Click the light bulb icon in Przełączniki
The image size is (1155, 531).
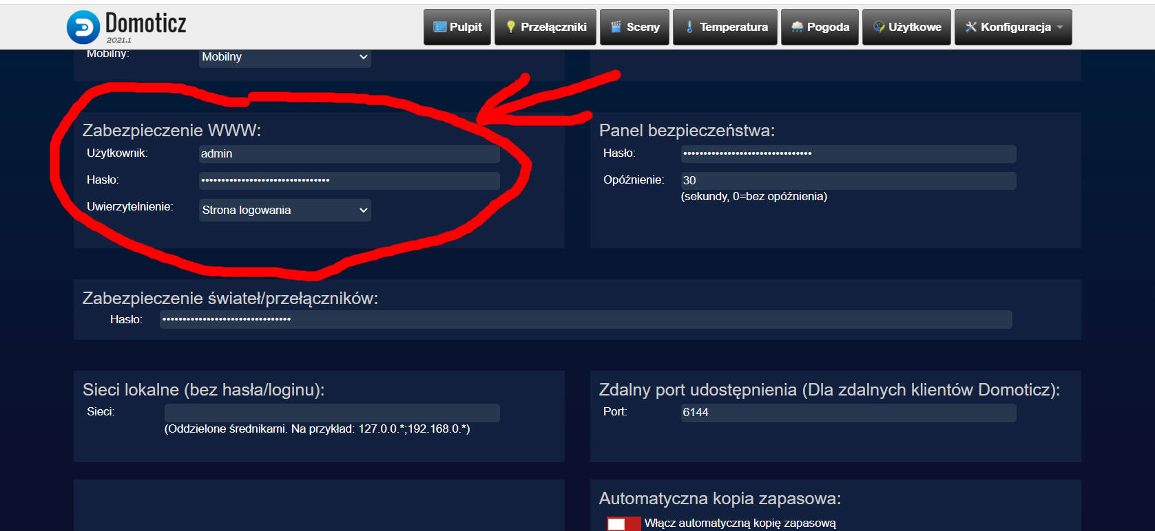pos(510,27)
